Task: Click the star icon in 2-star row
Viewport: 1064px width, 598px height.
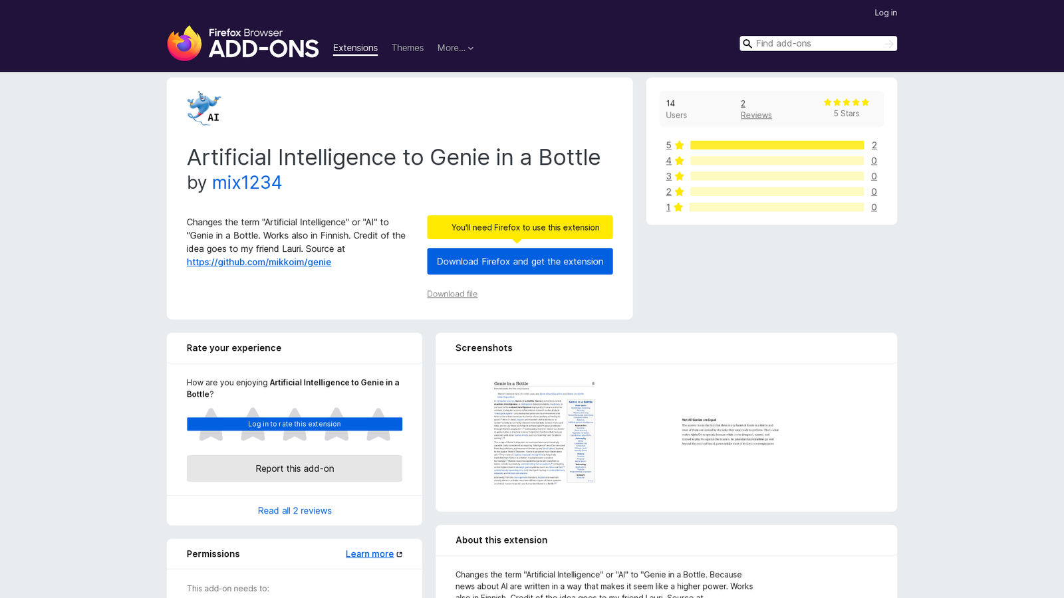Action: [679, 192]
